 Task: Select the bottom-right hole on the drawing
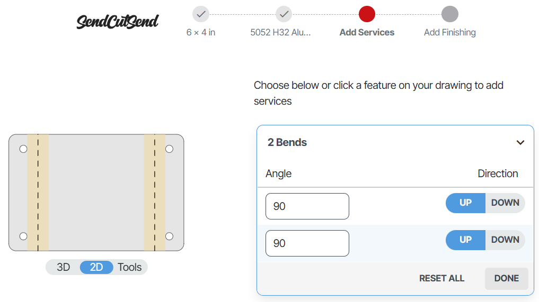click(169, 236)
